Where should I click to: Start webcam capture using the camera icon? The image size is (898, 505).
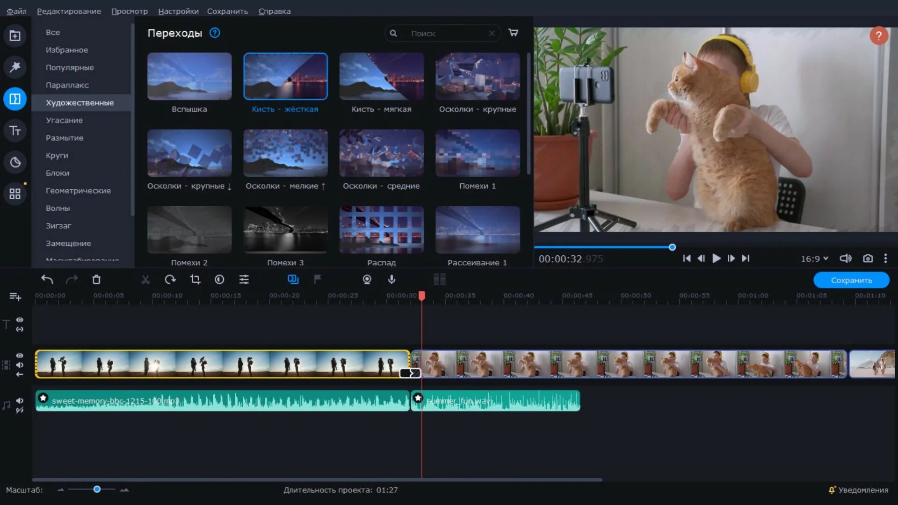(368, 279)
